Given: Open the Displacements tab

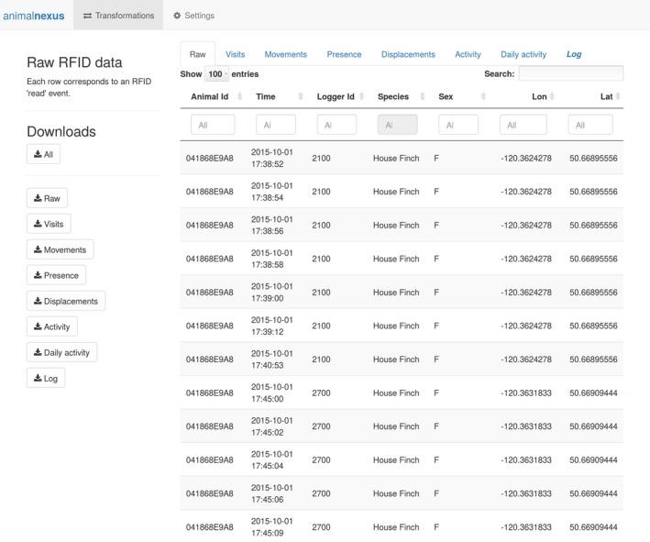Looking at the screenshot, I should pyautogui.click(x=408, y=54).
